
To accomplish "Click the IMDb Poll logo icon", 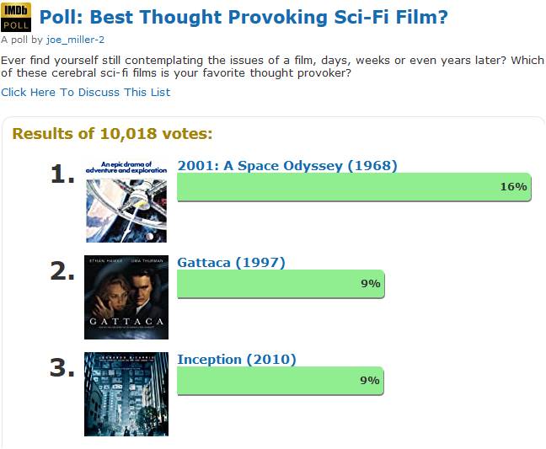I will [x=17, y=17].
